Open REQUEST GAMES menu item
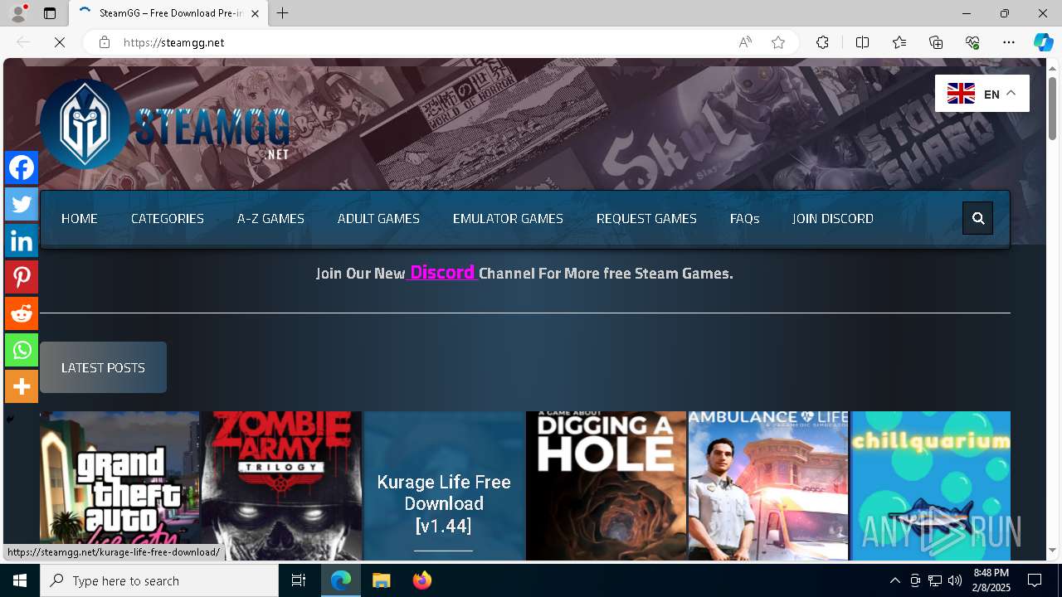This screenshot has height=597, width=1062. (646, 218)
